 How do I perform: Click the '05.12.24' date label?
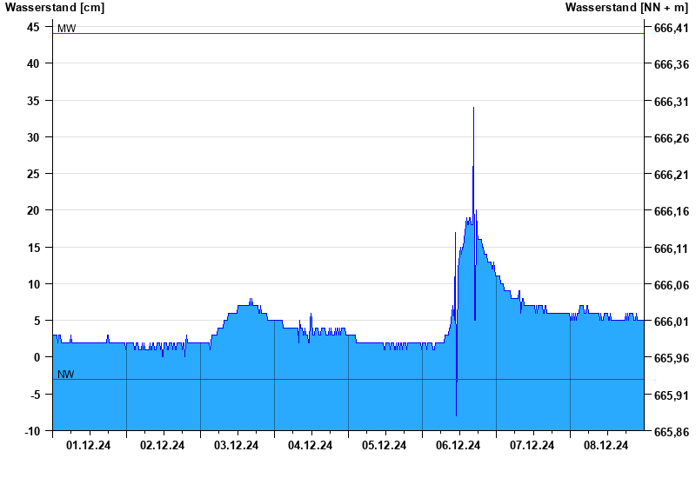click(384, 445)
